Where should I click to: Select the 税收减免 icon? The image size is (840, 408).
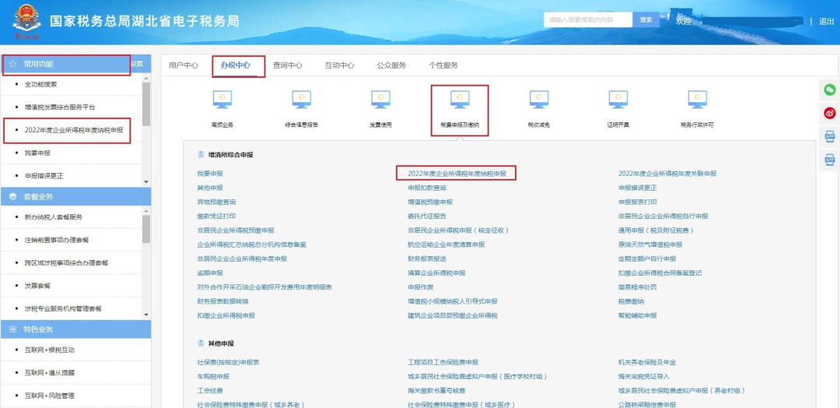(539, 100)
